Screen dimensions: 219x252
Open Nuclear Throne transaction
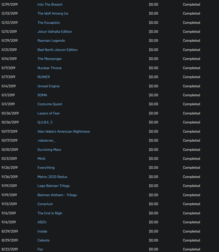point(49,68)
